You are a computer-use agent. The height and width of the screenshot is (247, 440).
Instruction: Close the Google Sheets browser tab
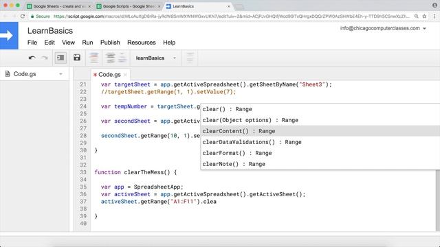coord(89,6)
